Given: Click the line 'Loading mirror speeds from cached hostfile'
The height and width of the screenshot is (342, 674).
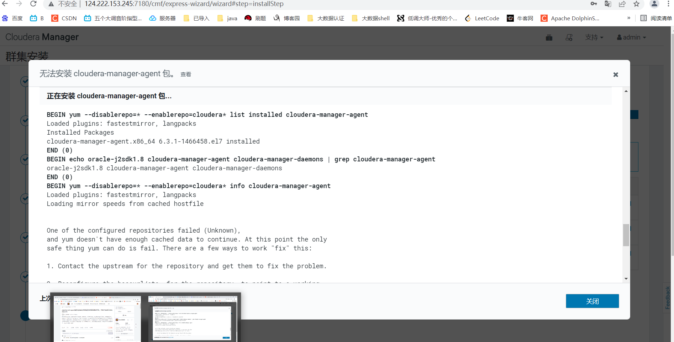Looking at the screenshot, I should [x=125, y=204].
